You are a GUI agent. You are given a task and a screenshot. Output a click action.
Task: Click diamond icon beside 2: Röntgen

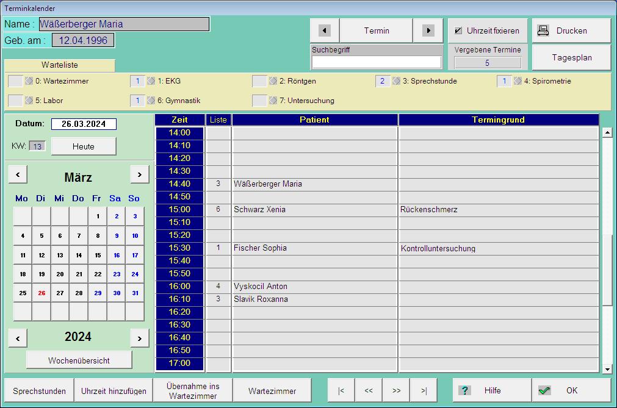tap(273, 81)
